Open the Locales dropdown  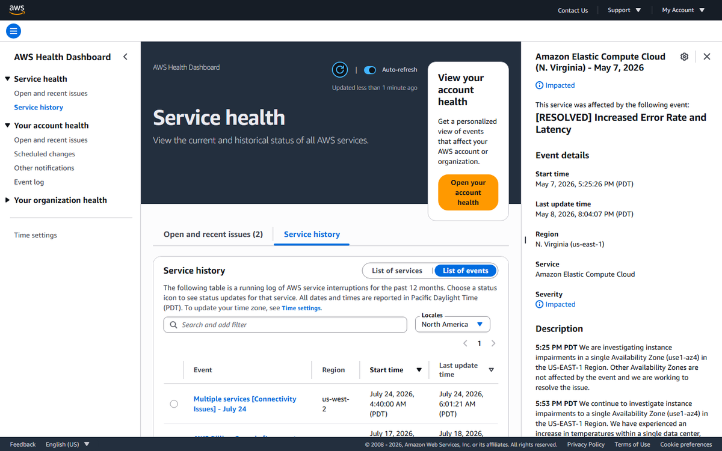point(452,324)
